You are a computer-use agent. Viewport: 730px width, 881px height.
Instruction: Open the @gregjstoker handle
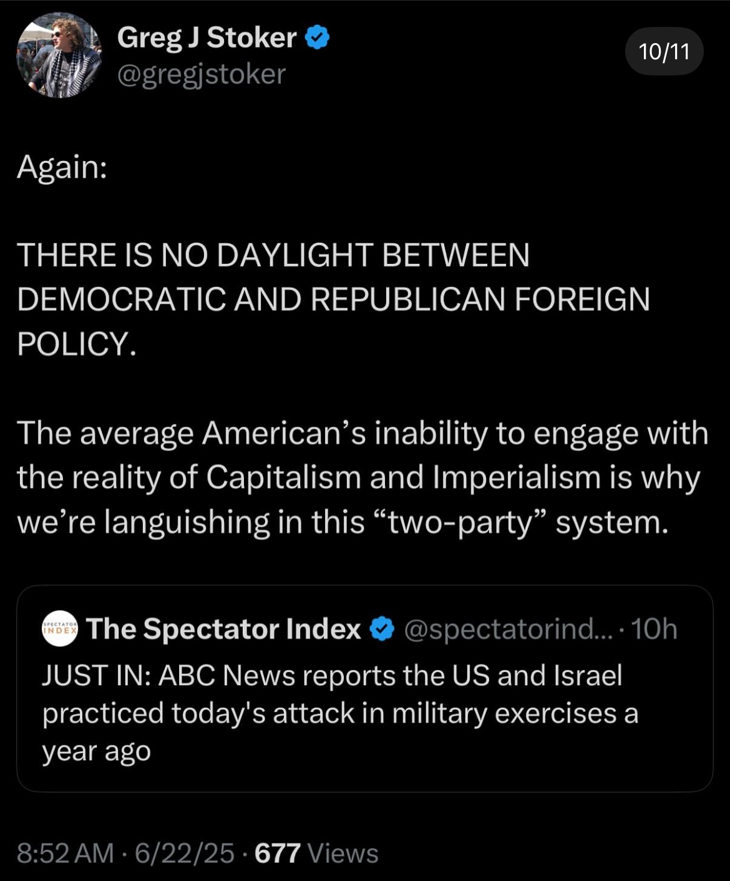tap(202, 74)
